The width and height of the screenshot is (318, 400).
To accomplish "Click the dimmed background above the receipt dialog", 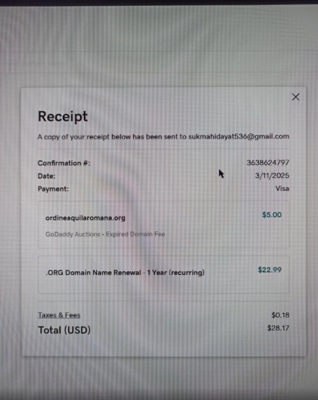I will (x=159, y=46).
